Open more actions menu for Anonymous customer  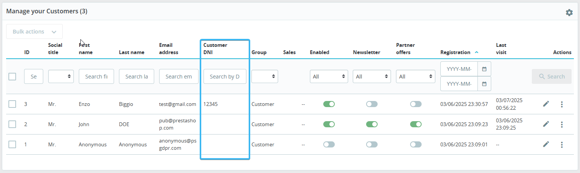[x=562, y=144]
